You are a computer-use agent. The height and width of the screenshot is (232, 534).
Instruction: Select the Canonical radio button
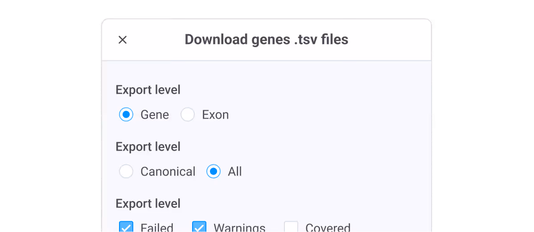click(x=126, y=172)
